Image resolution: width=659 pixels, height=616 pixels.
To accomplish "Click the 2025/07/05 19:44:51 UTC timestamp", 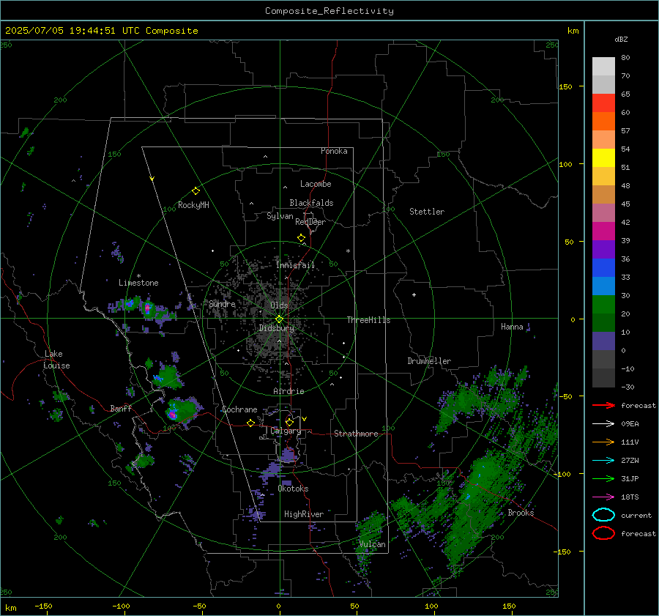I will click(101, 31).
